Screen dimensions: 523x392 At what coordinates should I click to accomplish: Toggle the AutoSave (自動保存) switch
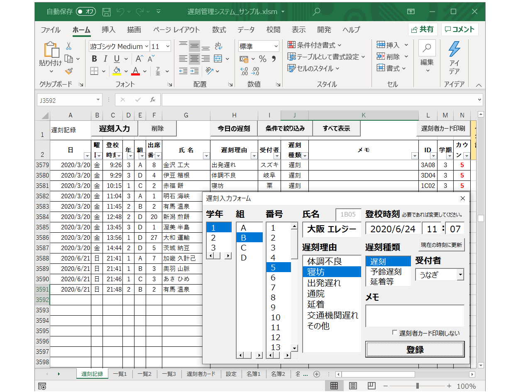[x=86, y=12]
